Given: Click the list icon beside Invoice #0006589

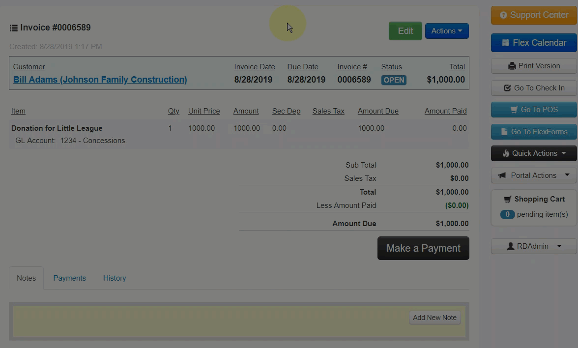Looking at the screenshot, I should (14, 28).
